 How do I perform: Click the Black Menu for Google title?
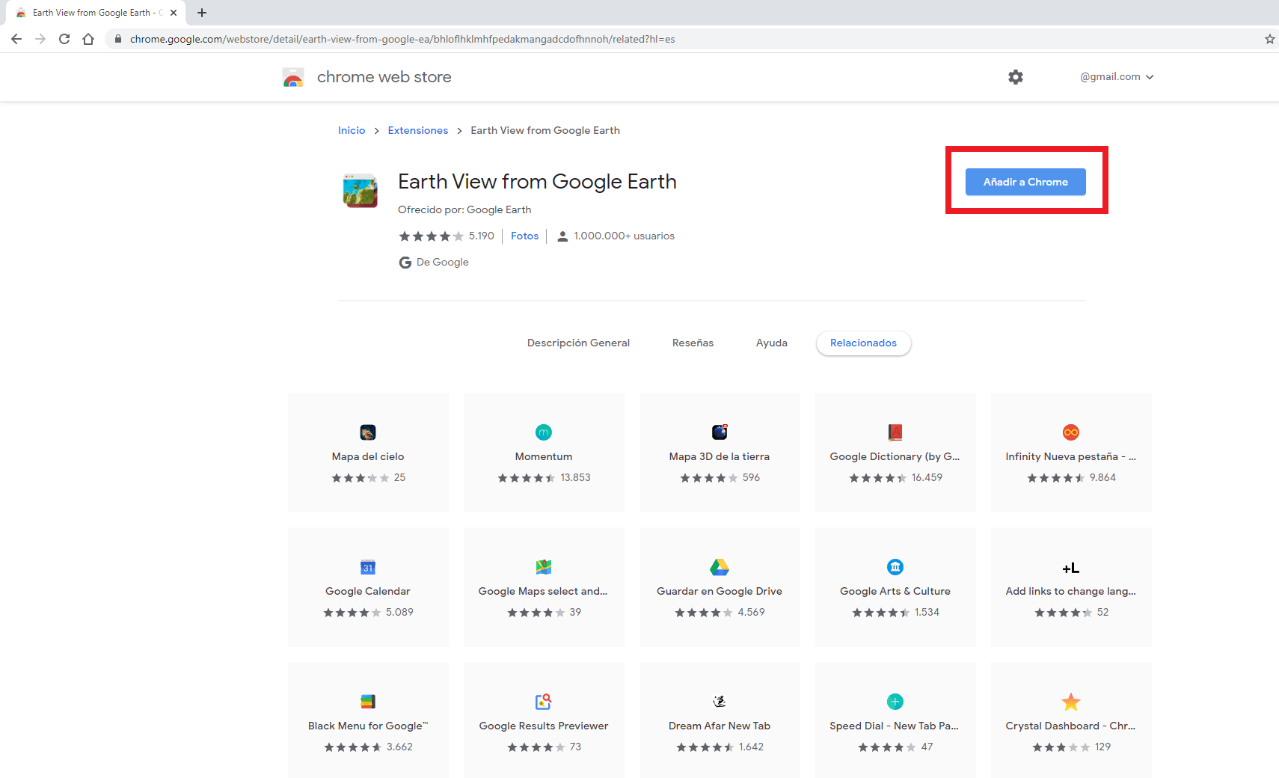368,726
